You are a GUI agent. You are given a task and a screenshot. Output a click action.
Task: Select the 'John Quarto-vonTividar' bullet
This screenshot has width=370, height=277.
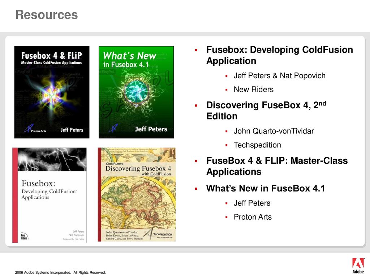274,131
